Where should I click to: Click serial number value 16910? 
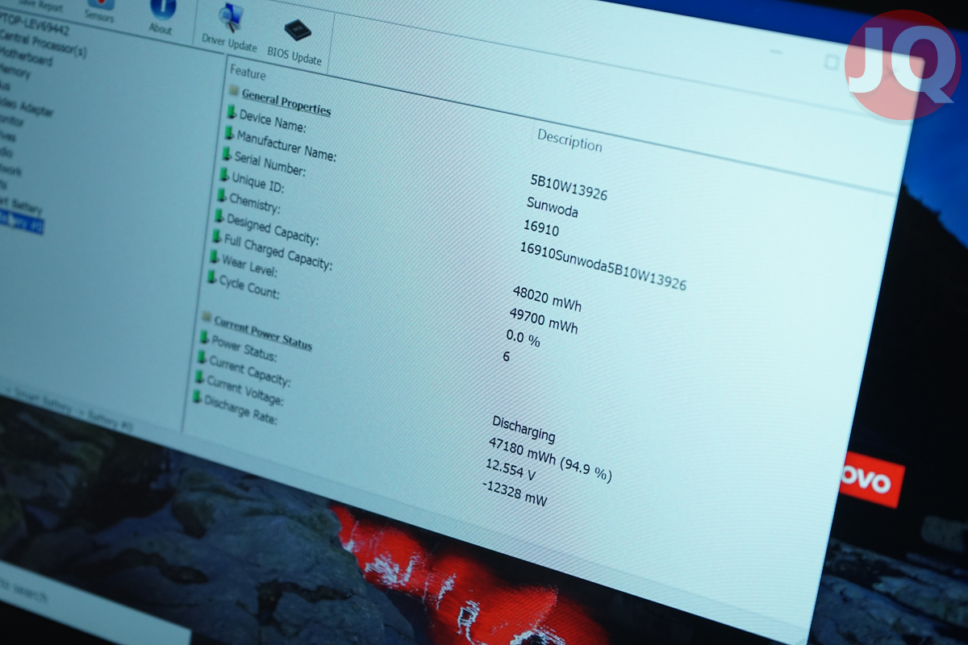coord(540,227)
